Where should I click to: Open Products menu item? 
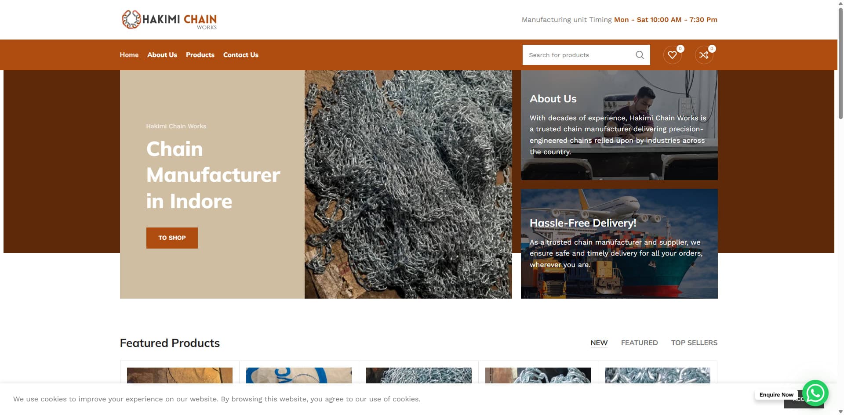(x=200, y=55)
